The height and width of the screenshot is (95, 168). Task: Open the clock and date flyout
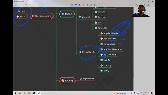click(x=146, y=93)
